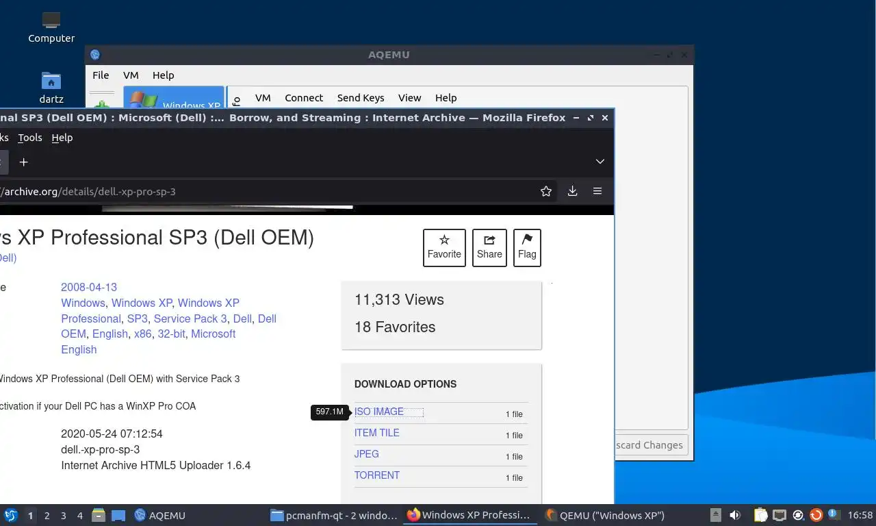876x526 pixels.
Task: Open the Service Pack 3 topic link
Action: click(x=190, y=318)
